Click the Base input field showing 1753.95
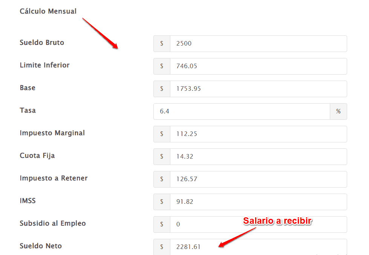 [259, 89]
